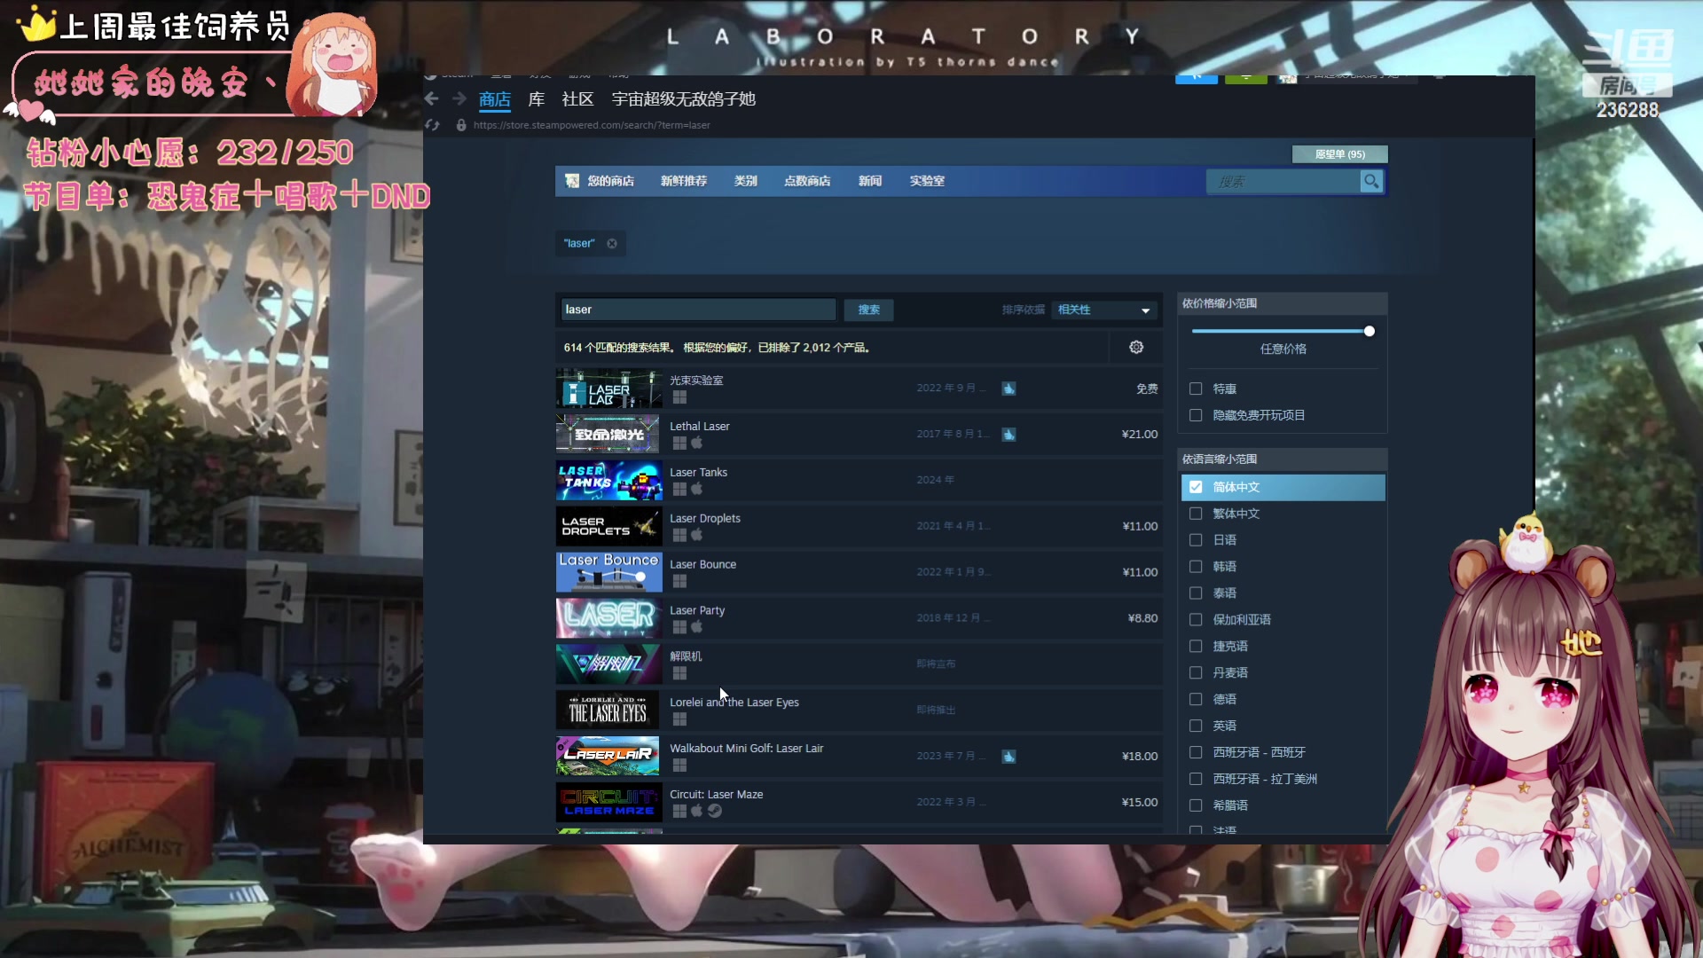Open the 您的商店 store menu
This screenshot has height=958, width=1703.
[610, 181]
